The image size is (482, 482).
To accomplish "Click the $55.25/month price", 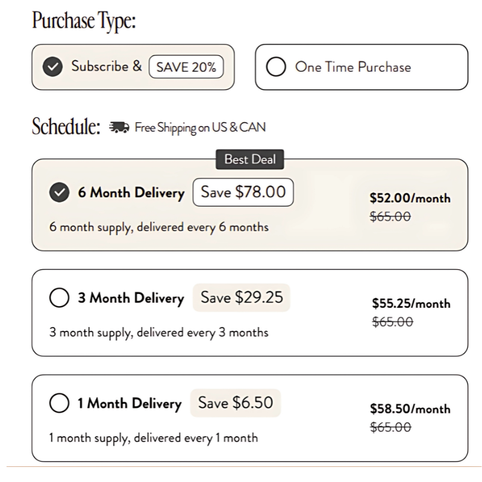I will tap(411, 304).
